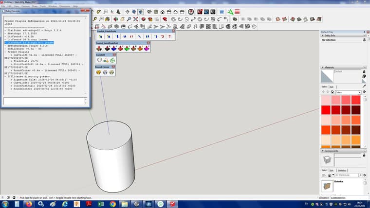Screen dimensions: 370x208
Task: Switch to Components Statistics tab
Action: click(342, 171)
